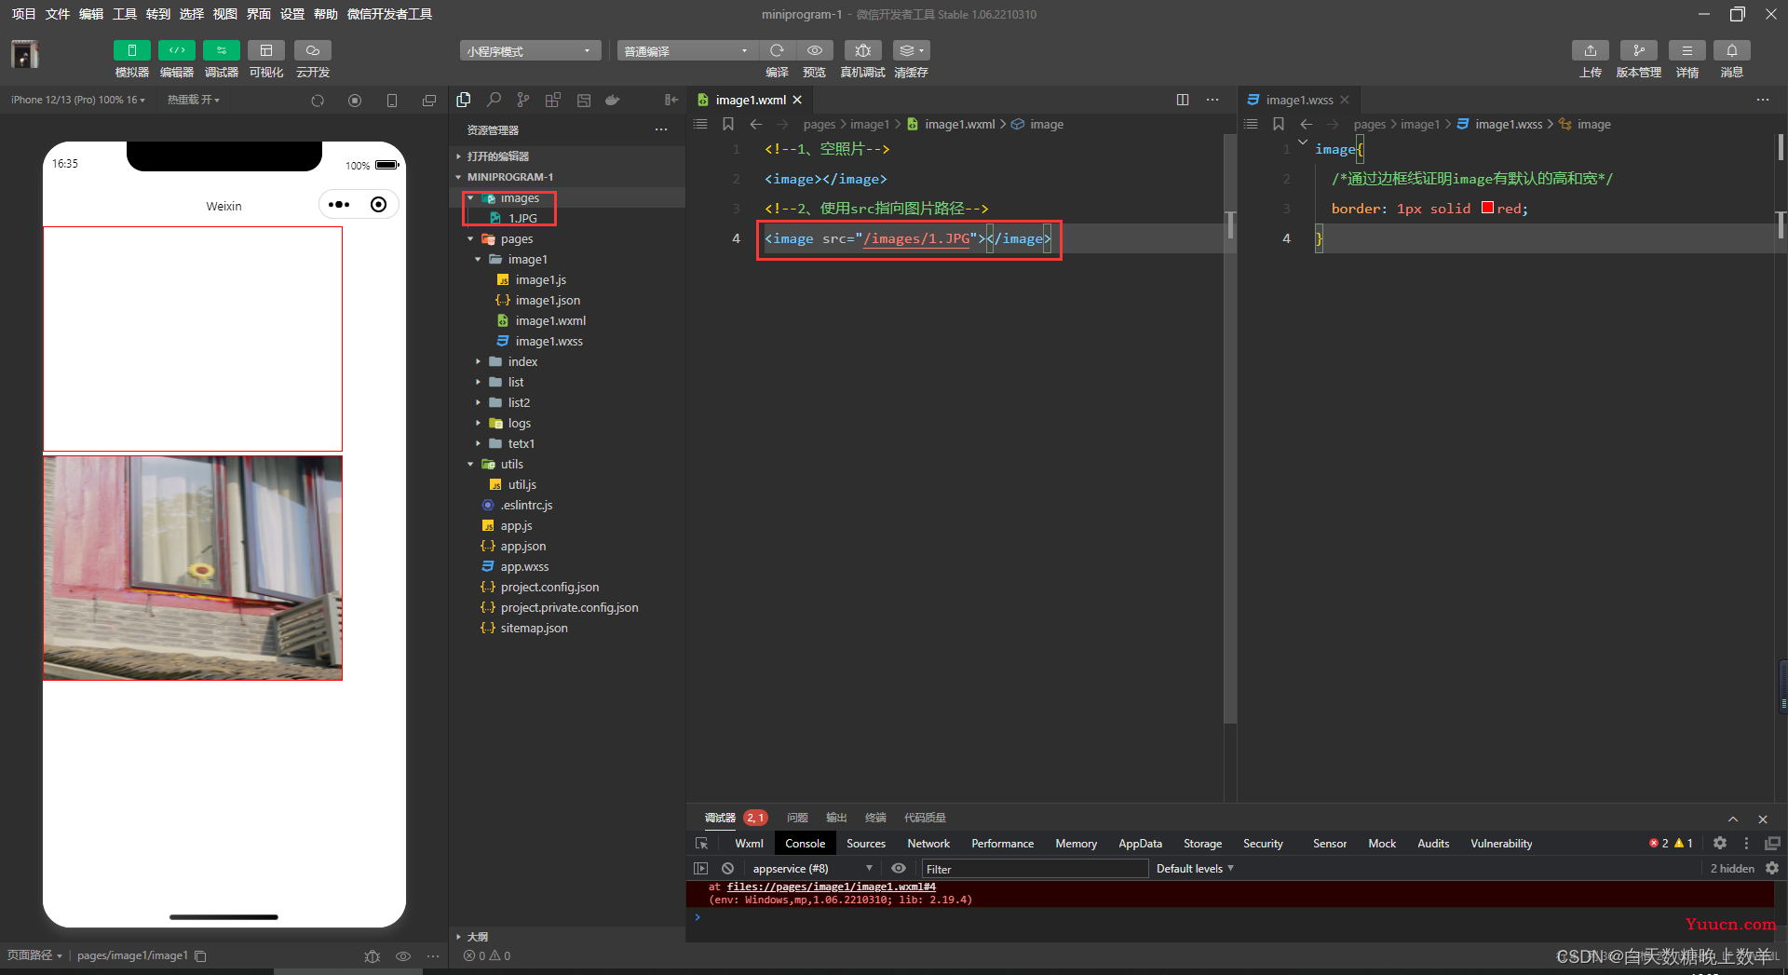
Task: Open sitemap.json file
Action: [x=534, y=629]
